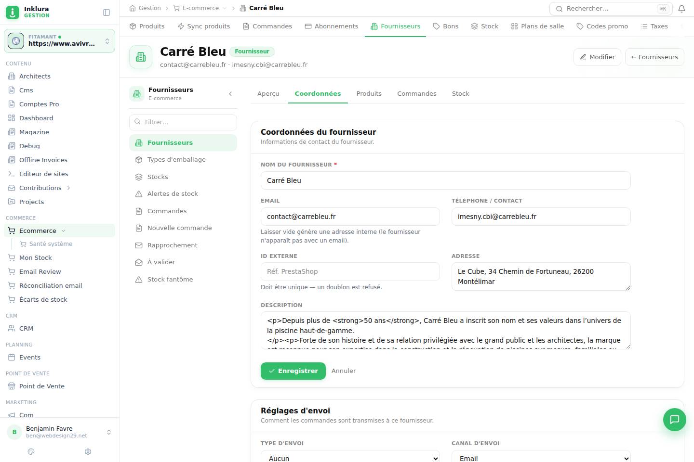Click the theme palette icon

[31, 451]
